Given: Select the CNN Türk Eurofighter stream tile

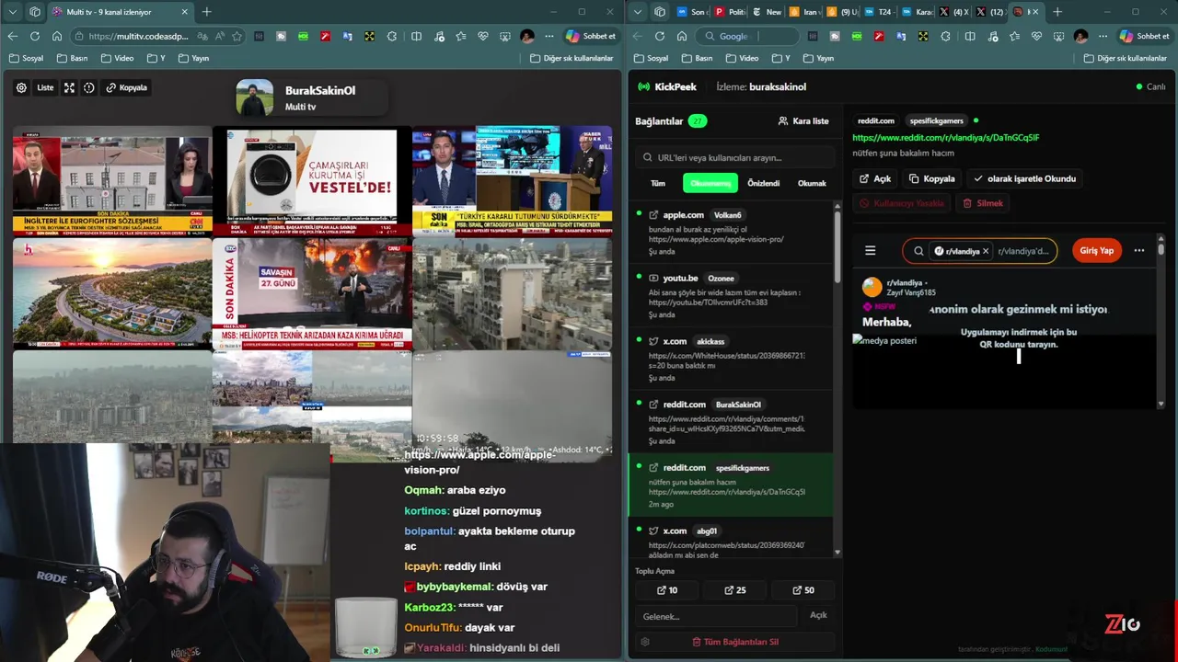Looking at the screenshot, I should (x=112, y=180).
